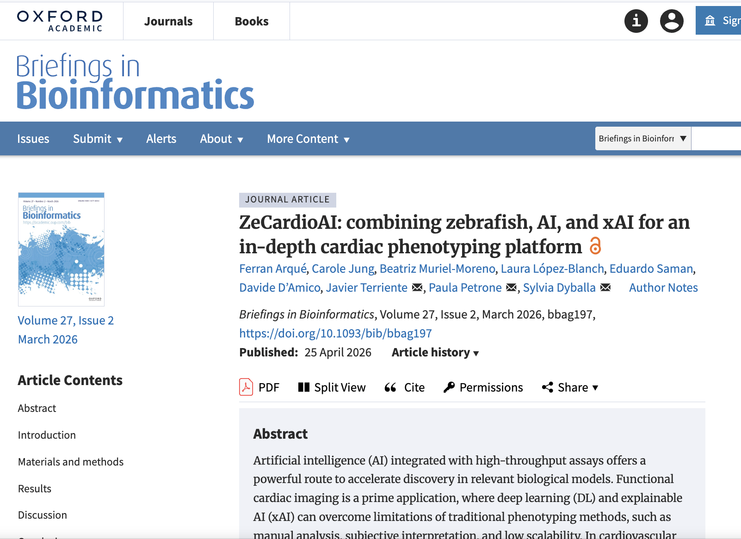This screenshot has width=741, height=539.
Task: Click the Oxford Academic logo
Action: (x=60, y=21)
